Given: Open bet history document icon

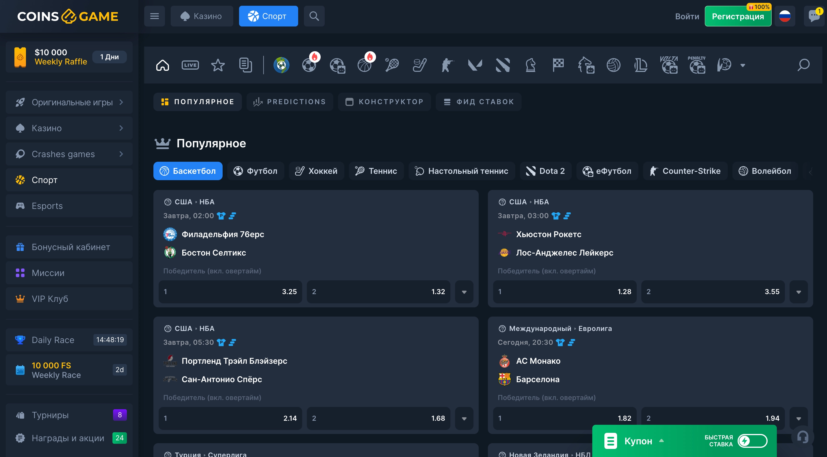Looking at the screenshot, I should 246,65.
